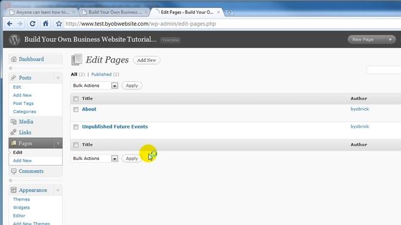401x225 pixels.
Task: Click the Edit Pages heading icon
Action: pyautogui.click(x=76, y=59)
